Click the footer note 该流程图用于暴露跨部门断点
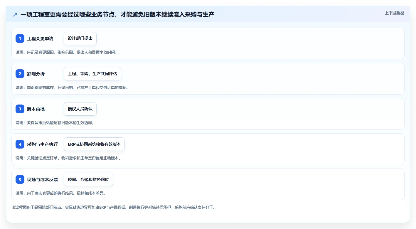 (x=114, y=207)
